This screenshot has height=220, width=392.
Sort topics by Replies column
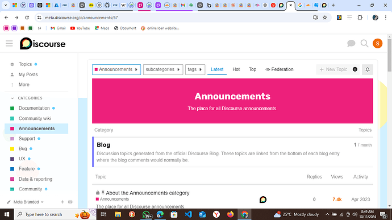pos(314,177)
